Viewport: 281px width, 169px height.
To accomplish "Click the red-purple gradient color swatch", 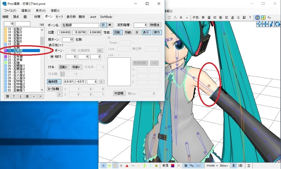I will 173,166.
